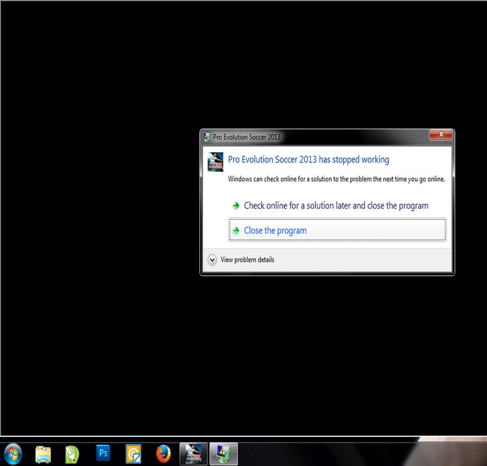Expand 'View problem details' chevron

212,260
